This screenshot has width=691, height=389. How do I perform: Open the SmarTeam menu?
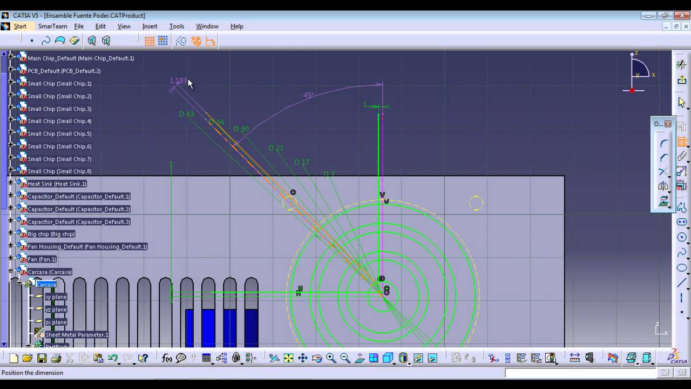[52, 26]
